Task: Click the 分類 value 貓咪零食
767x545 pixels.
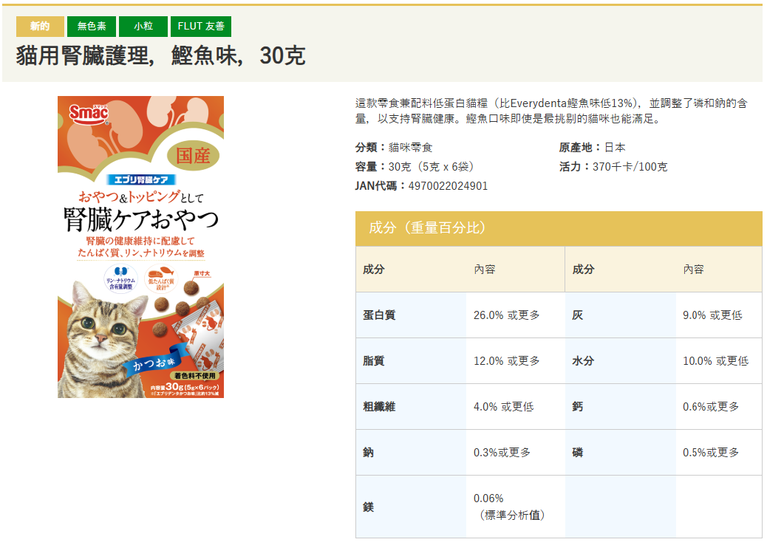Action: (x=410, y=148)
